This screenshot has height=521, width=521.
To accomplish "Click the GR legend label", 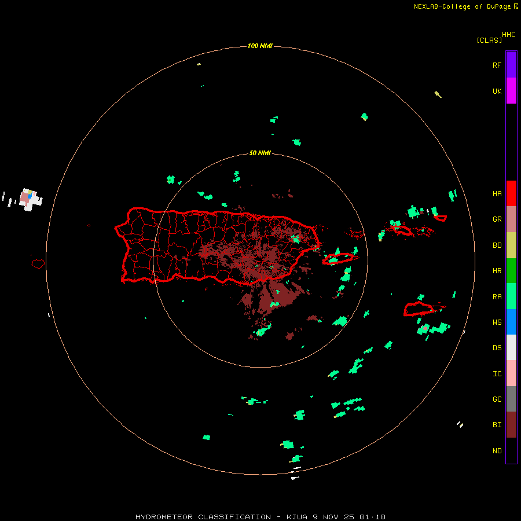I will [x=497, y=219].
